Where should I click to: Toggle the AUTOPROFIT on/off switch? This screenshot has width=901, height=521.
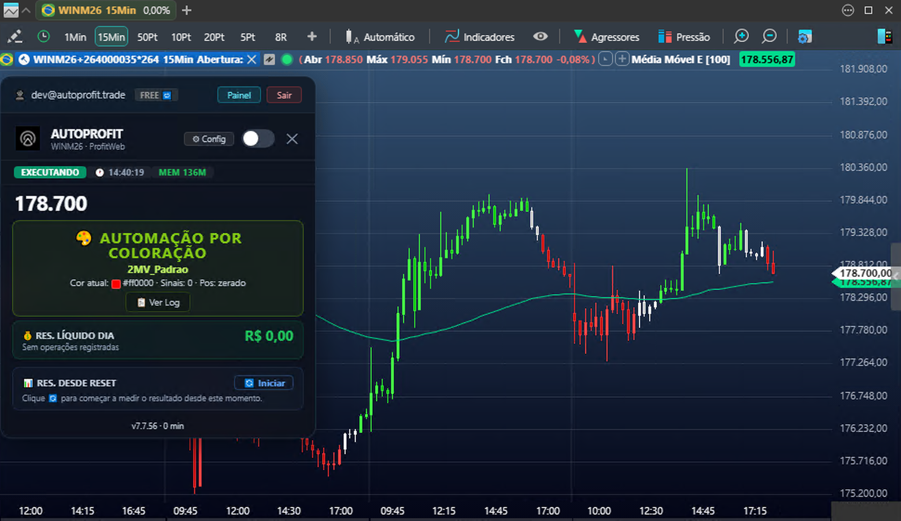258,138
